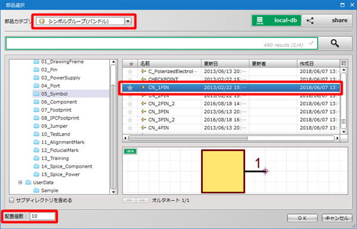Select C_PolarizedElectrol part row
357x229 pixels.
[x=231, y=71]
